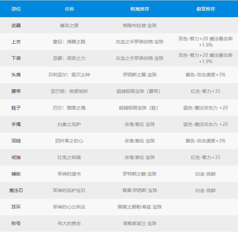Image resolution: width=238 pixels, height=232 pixels.
Task: Select the 贝利亚尔：毁灭之种 cell
Action: [x=69, y=75]
